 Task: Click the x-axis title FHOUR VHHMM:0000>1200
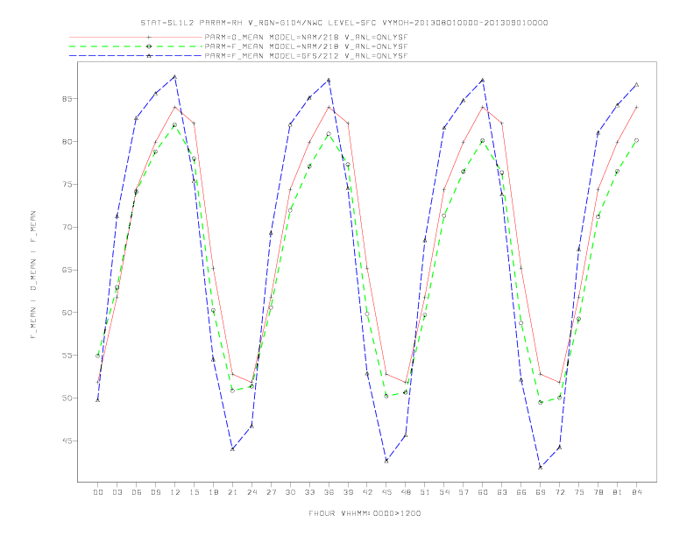[x=365, y=513]
